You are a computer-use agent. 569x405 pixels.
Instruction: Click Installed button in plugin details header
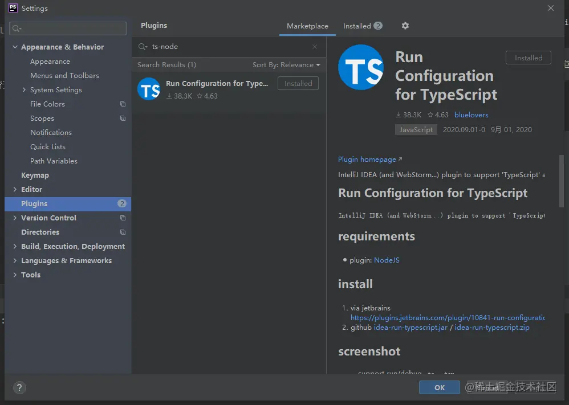529,58
